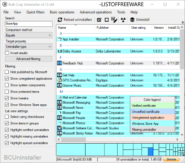Click the Microsoft Photos icon

point(60,123)
